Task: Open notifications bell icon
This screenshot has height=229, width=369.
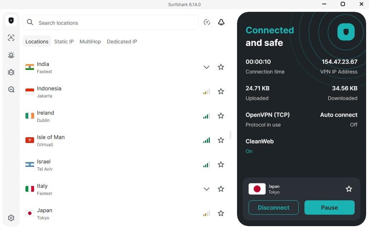Action: pos(221,22)
